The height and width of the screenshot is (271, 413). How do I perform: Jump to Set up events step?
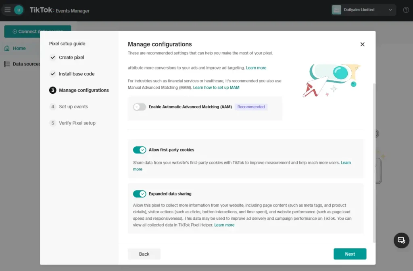69,107
